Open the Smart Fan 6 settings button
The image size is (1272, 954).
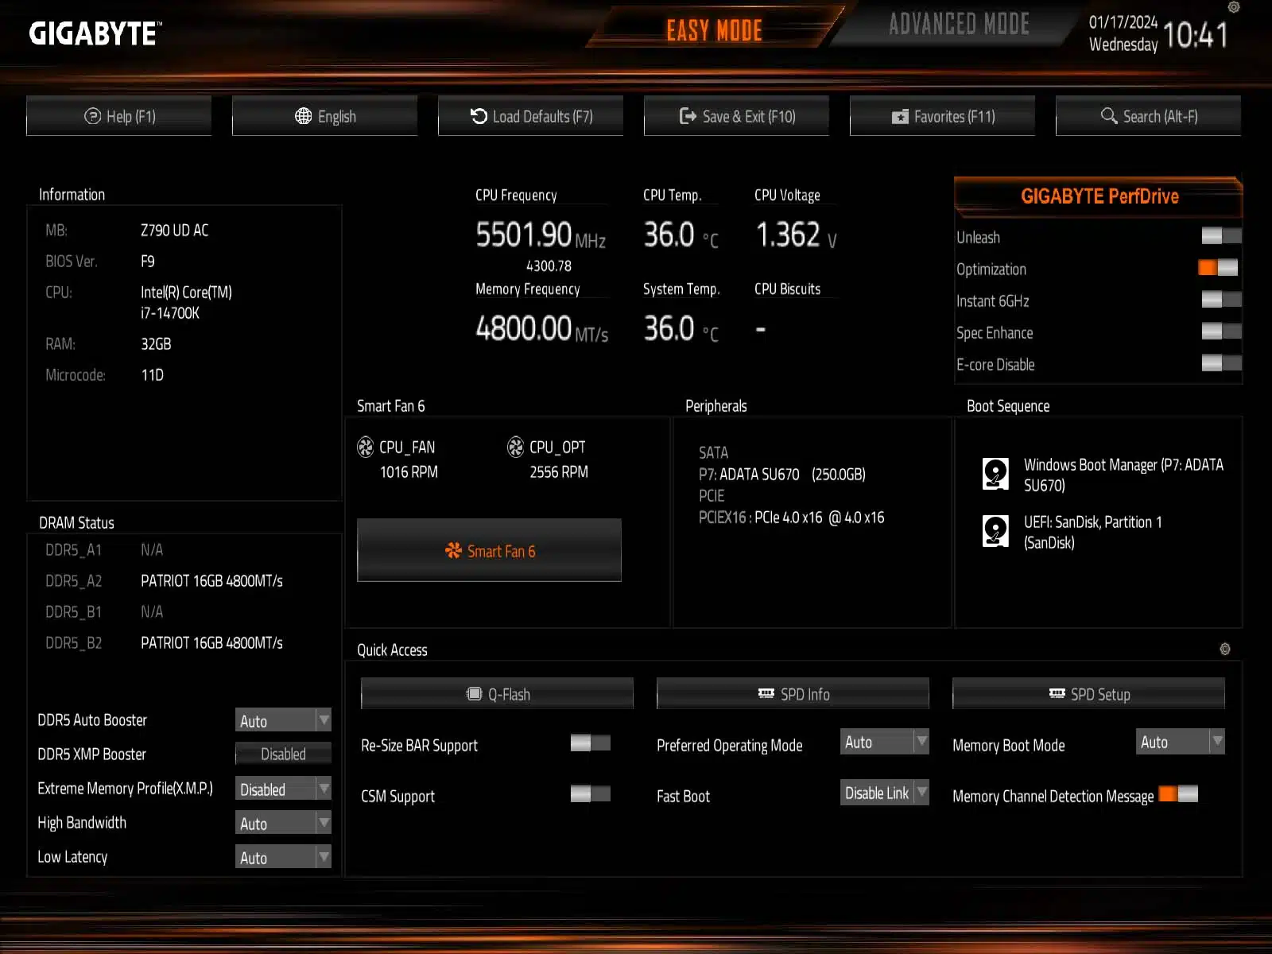490,550
